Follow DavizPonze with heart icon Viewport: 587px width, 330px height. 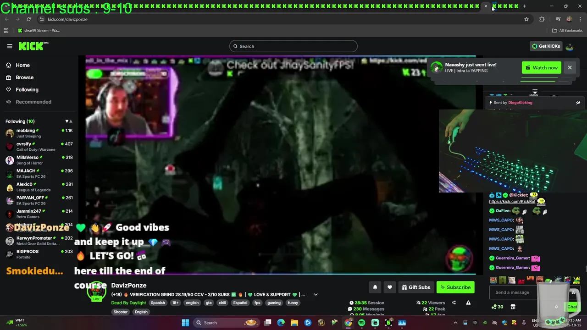(389, 287)
